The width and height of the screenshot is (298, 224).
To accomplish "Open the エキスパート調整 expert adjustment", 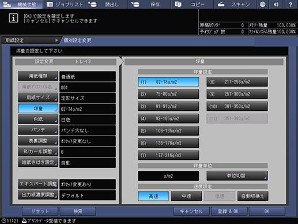I will 38,184.
